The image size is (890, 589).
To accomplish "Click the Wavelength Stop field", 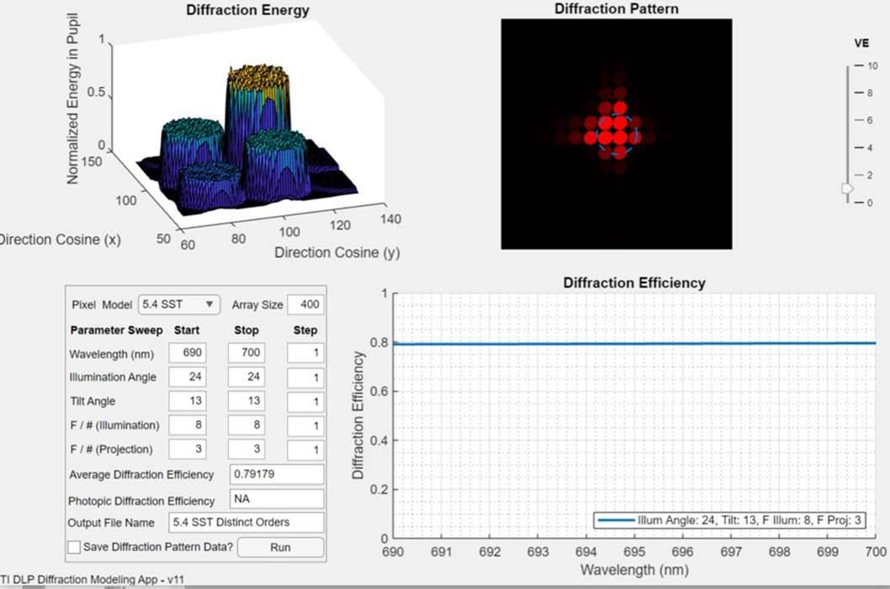I will 246,354.
